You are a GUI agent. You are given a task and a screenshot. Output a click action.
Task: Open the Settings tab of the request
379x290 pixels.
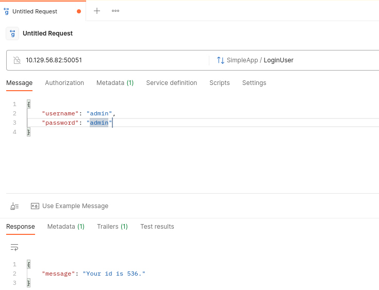click(x=254, y=83)
